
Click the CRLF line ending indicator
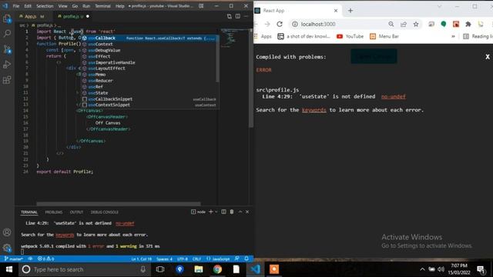click(197, 259)
